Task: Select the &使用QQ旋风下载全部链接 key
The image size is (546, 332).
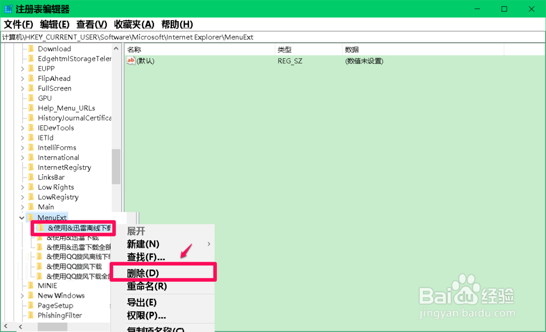Action: tap(79, 277)
